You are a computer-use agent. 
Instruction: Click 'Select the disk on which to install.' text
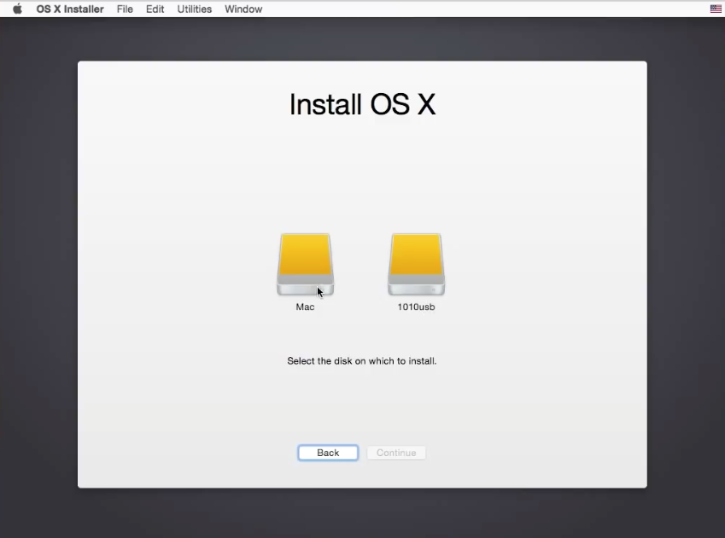[x=361, y=361]
